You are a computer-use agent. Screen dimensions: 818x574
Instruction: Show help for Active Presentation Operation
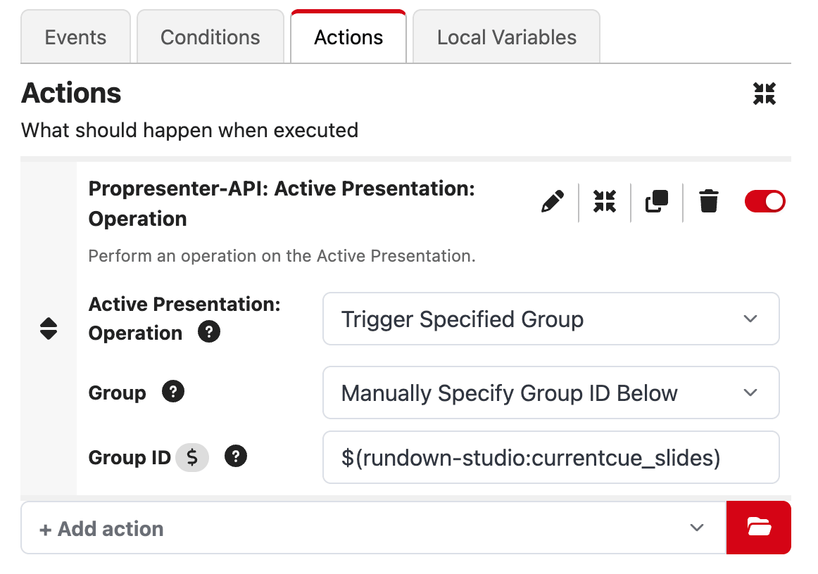[x=209, y=331]
